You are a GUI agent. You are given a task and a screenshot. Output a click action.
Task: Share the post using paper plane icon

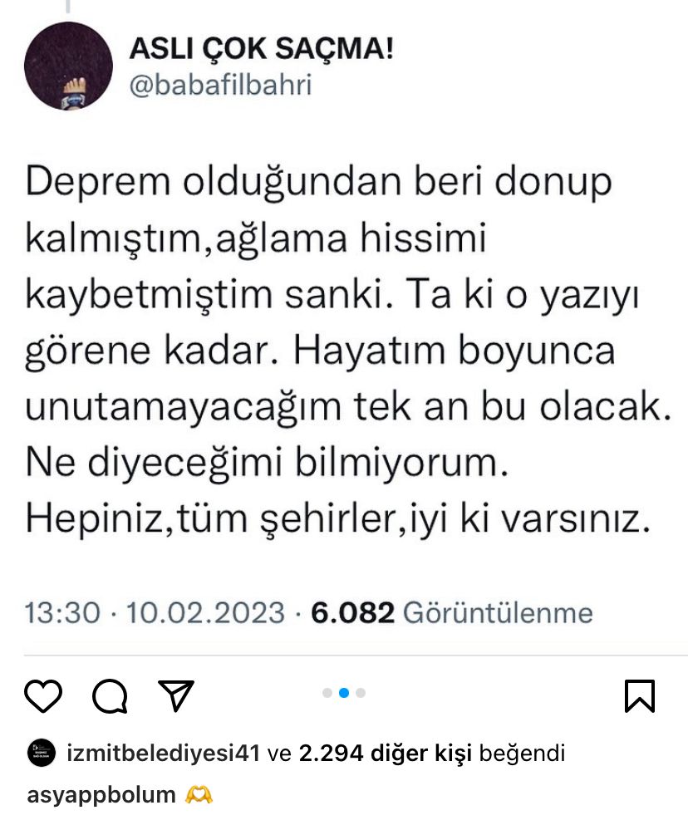[176, 695]
